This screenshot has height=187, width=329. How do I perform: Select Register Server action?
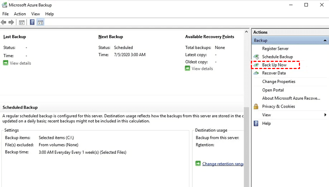(275, 49)
